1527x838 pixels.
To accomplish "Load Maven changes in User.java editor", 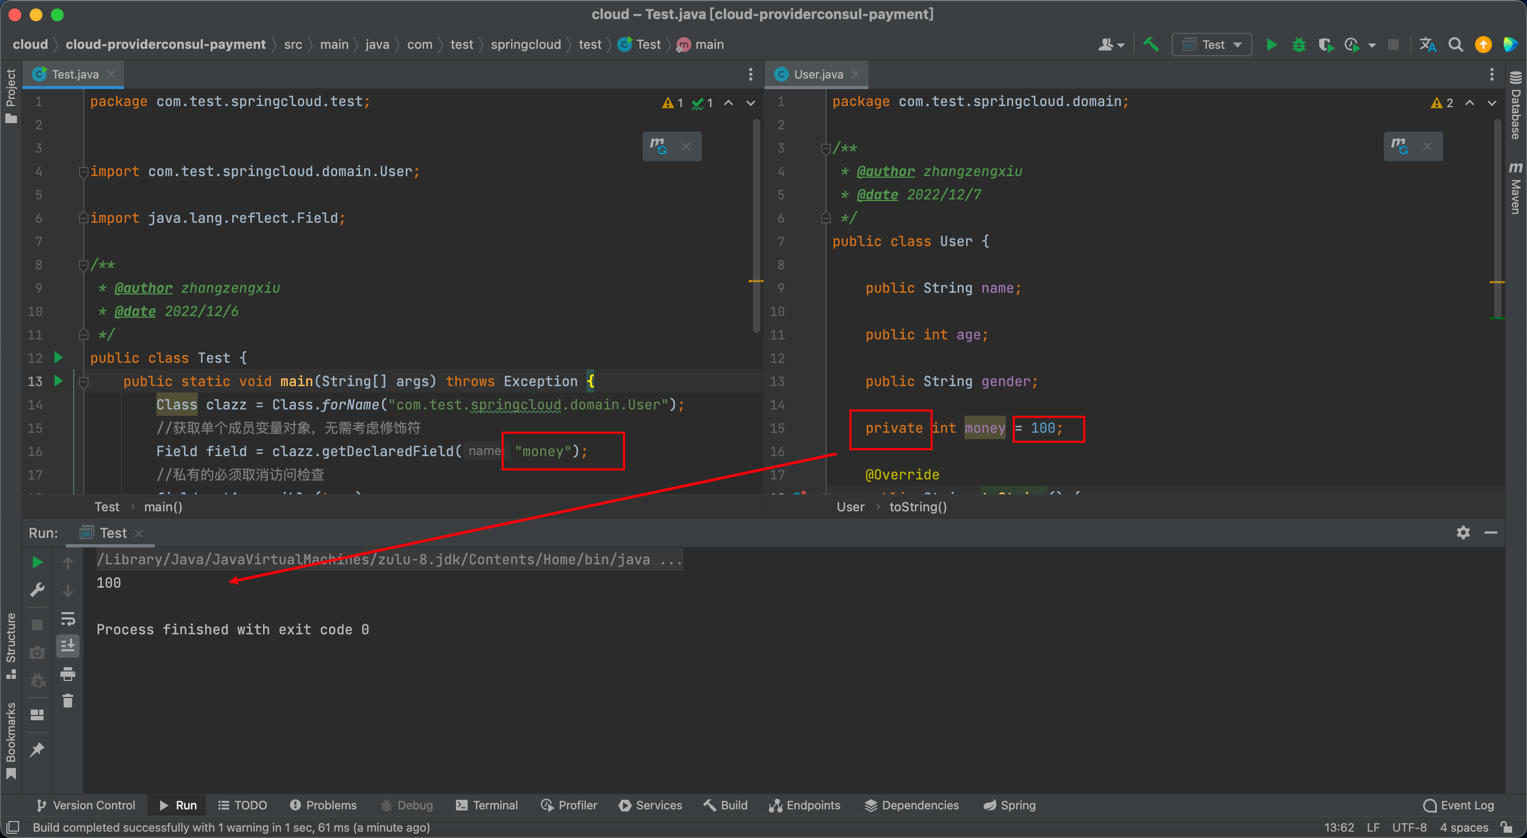I will [x=1400, y=146].
